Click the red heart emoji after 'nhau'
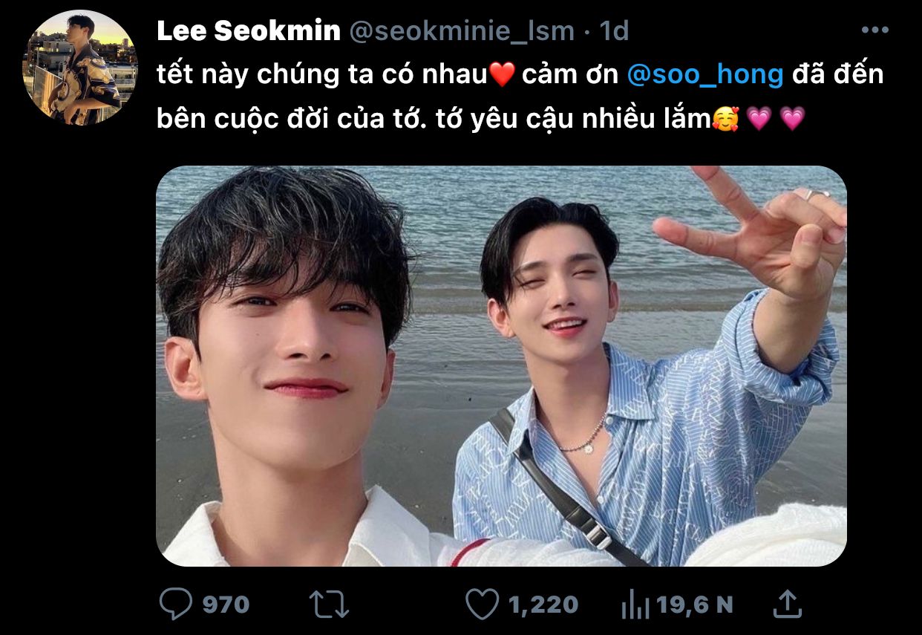The image size is (922, 635). (503, 76)
